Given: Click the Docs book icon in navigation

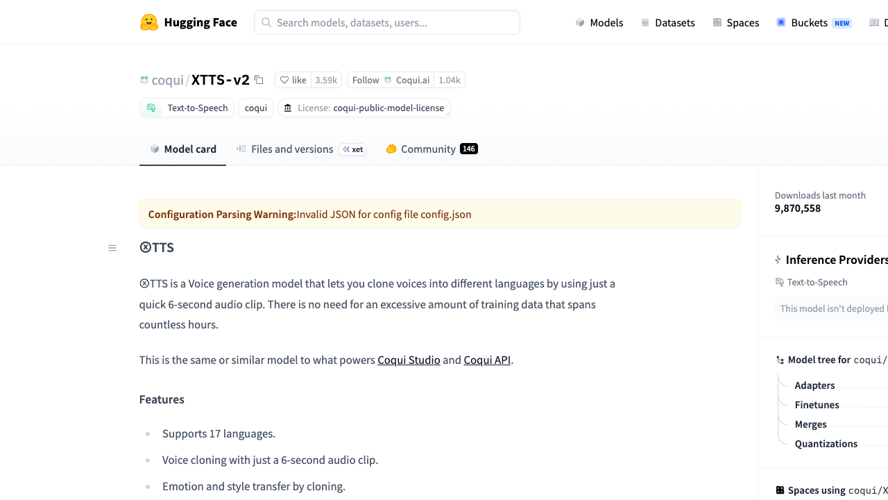Looking at the screenshot, I should (x=874, y=22).
